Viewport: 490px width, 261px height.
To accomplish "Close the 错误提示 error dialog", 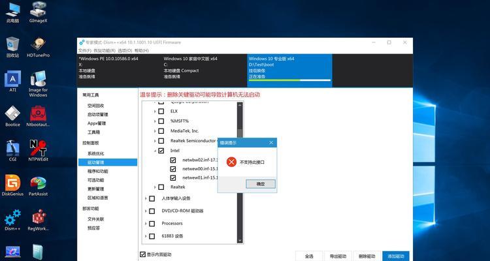I will [271, 143].
